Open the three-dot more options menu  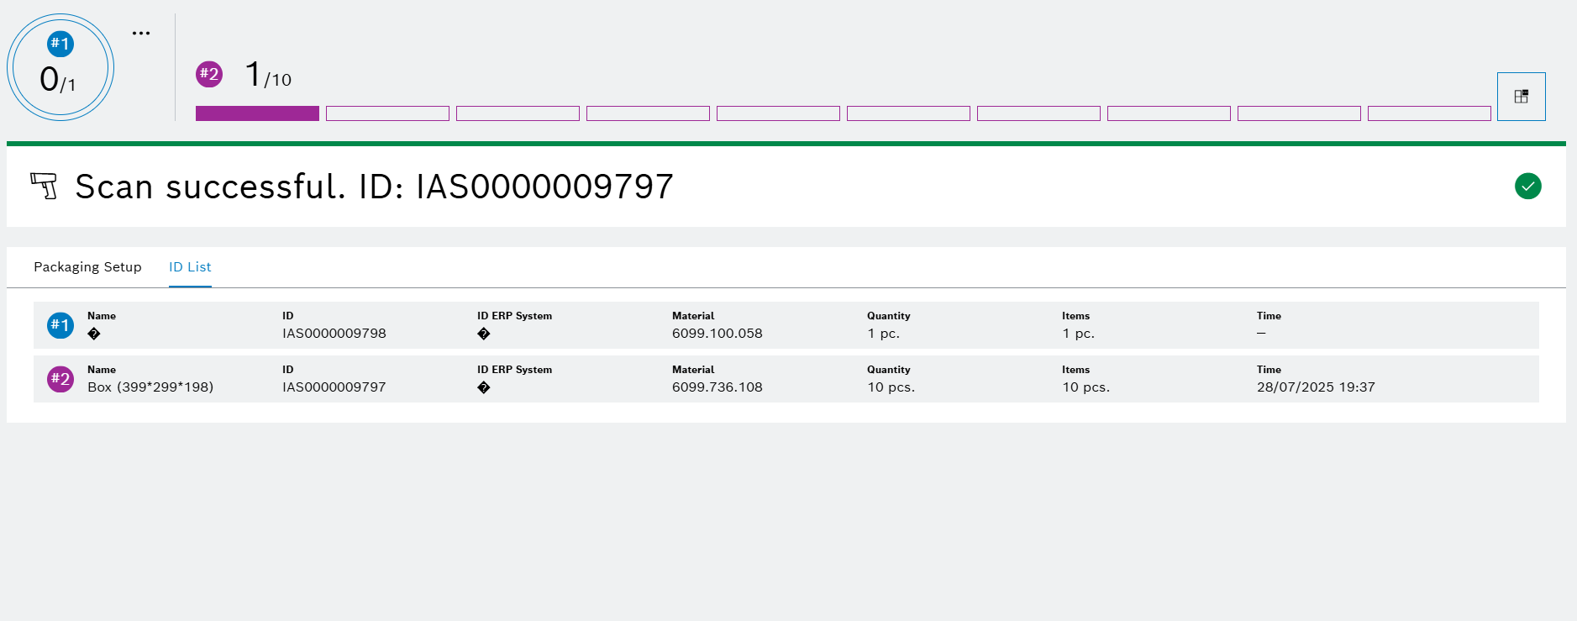coord(141,34)
